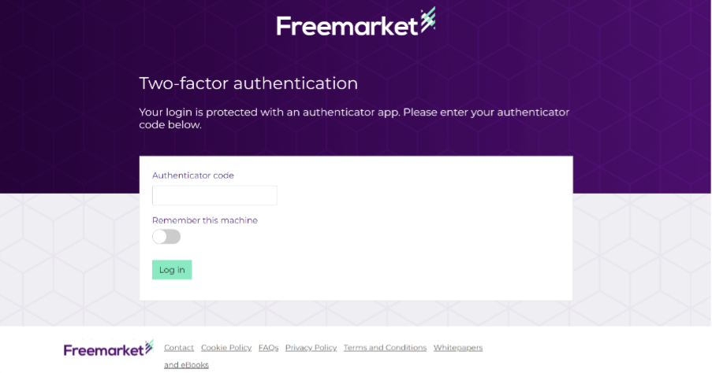712x373 pixels.
Task: Click the "and eBooks" link text
Action: [186, 365]
